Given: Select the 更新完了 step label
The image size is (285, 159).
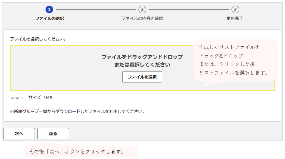Looking at the screenshot, I should click(235, 18).
